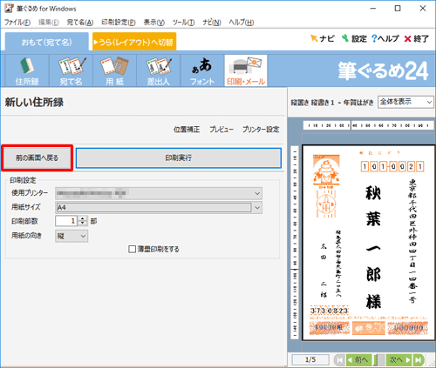Image resolution: width=436 pixels, height=368 pixels.
Task: Expand the 使用プリンター dropdown
Action: (x=257, y=193)
